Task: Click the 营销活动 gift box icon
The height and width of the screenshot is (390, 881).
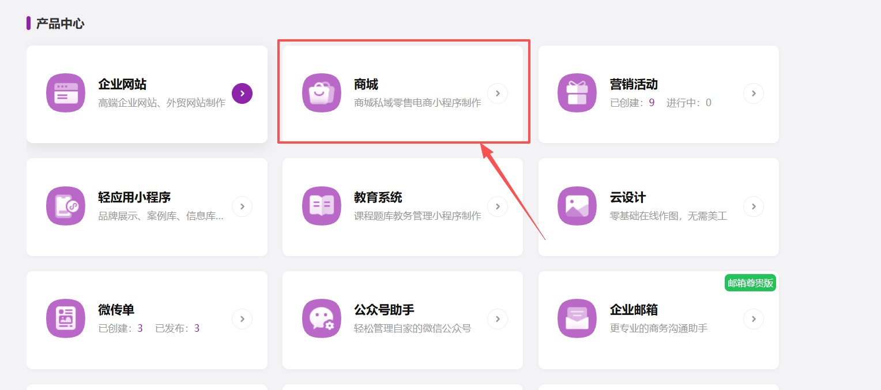Action: 577,93
